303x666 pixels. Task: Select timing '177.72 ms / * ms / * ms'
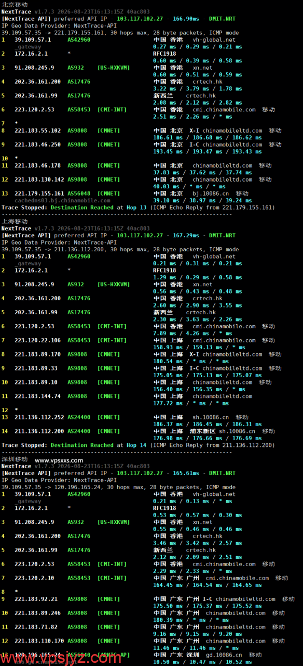191,403
